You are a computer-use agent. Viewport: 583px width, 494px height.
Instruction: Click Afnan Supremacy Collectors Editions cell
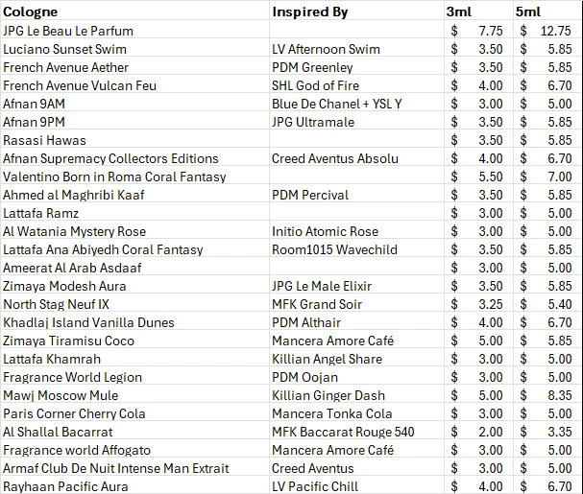click(x=135, y=158)
